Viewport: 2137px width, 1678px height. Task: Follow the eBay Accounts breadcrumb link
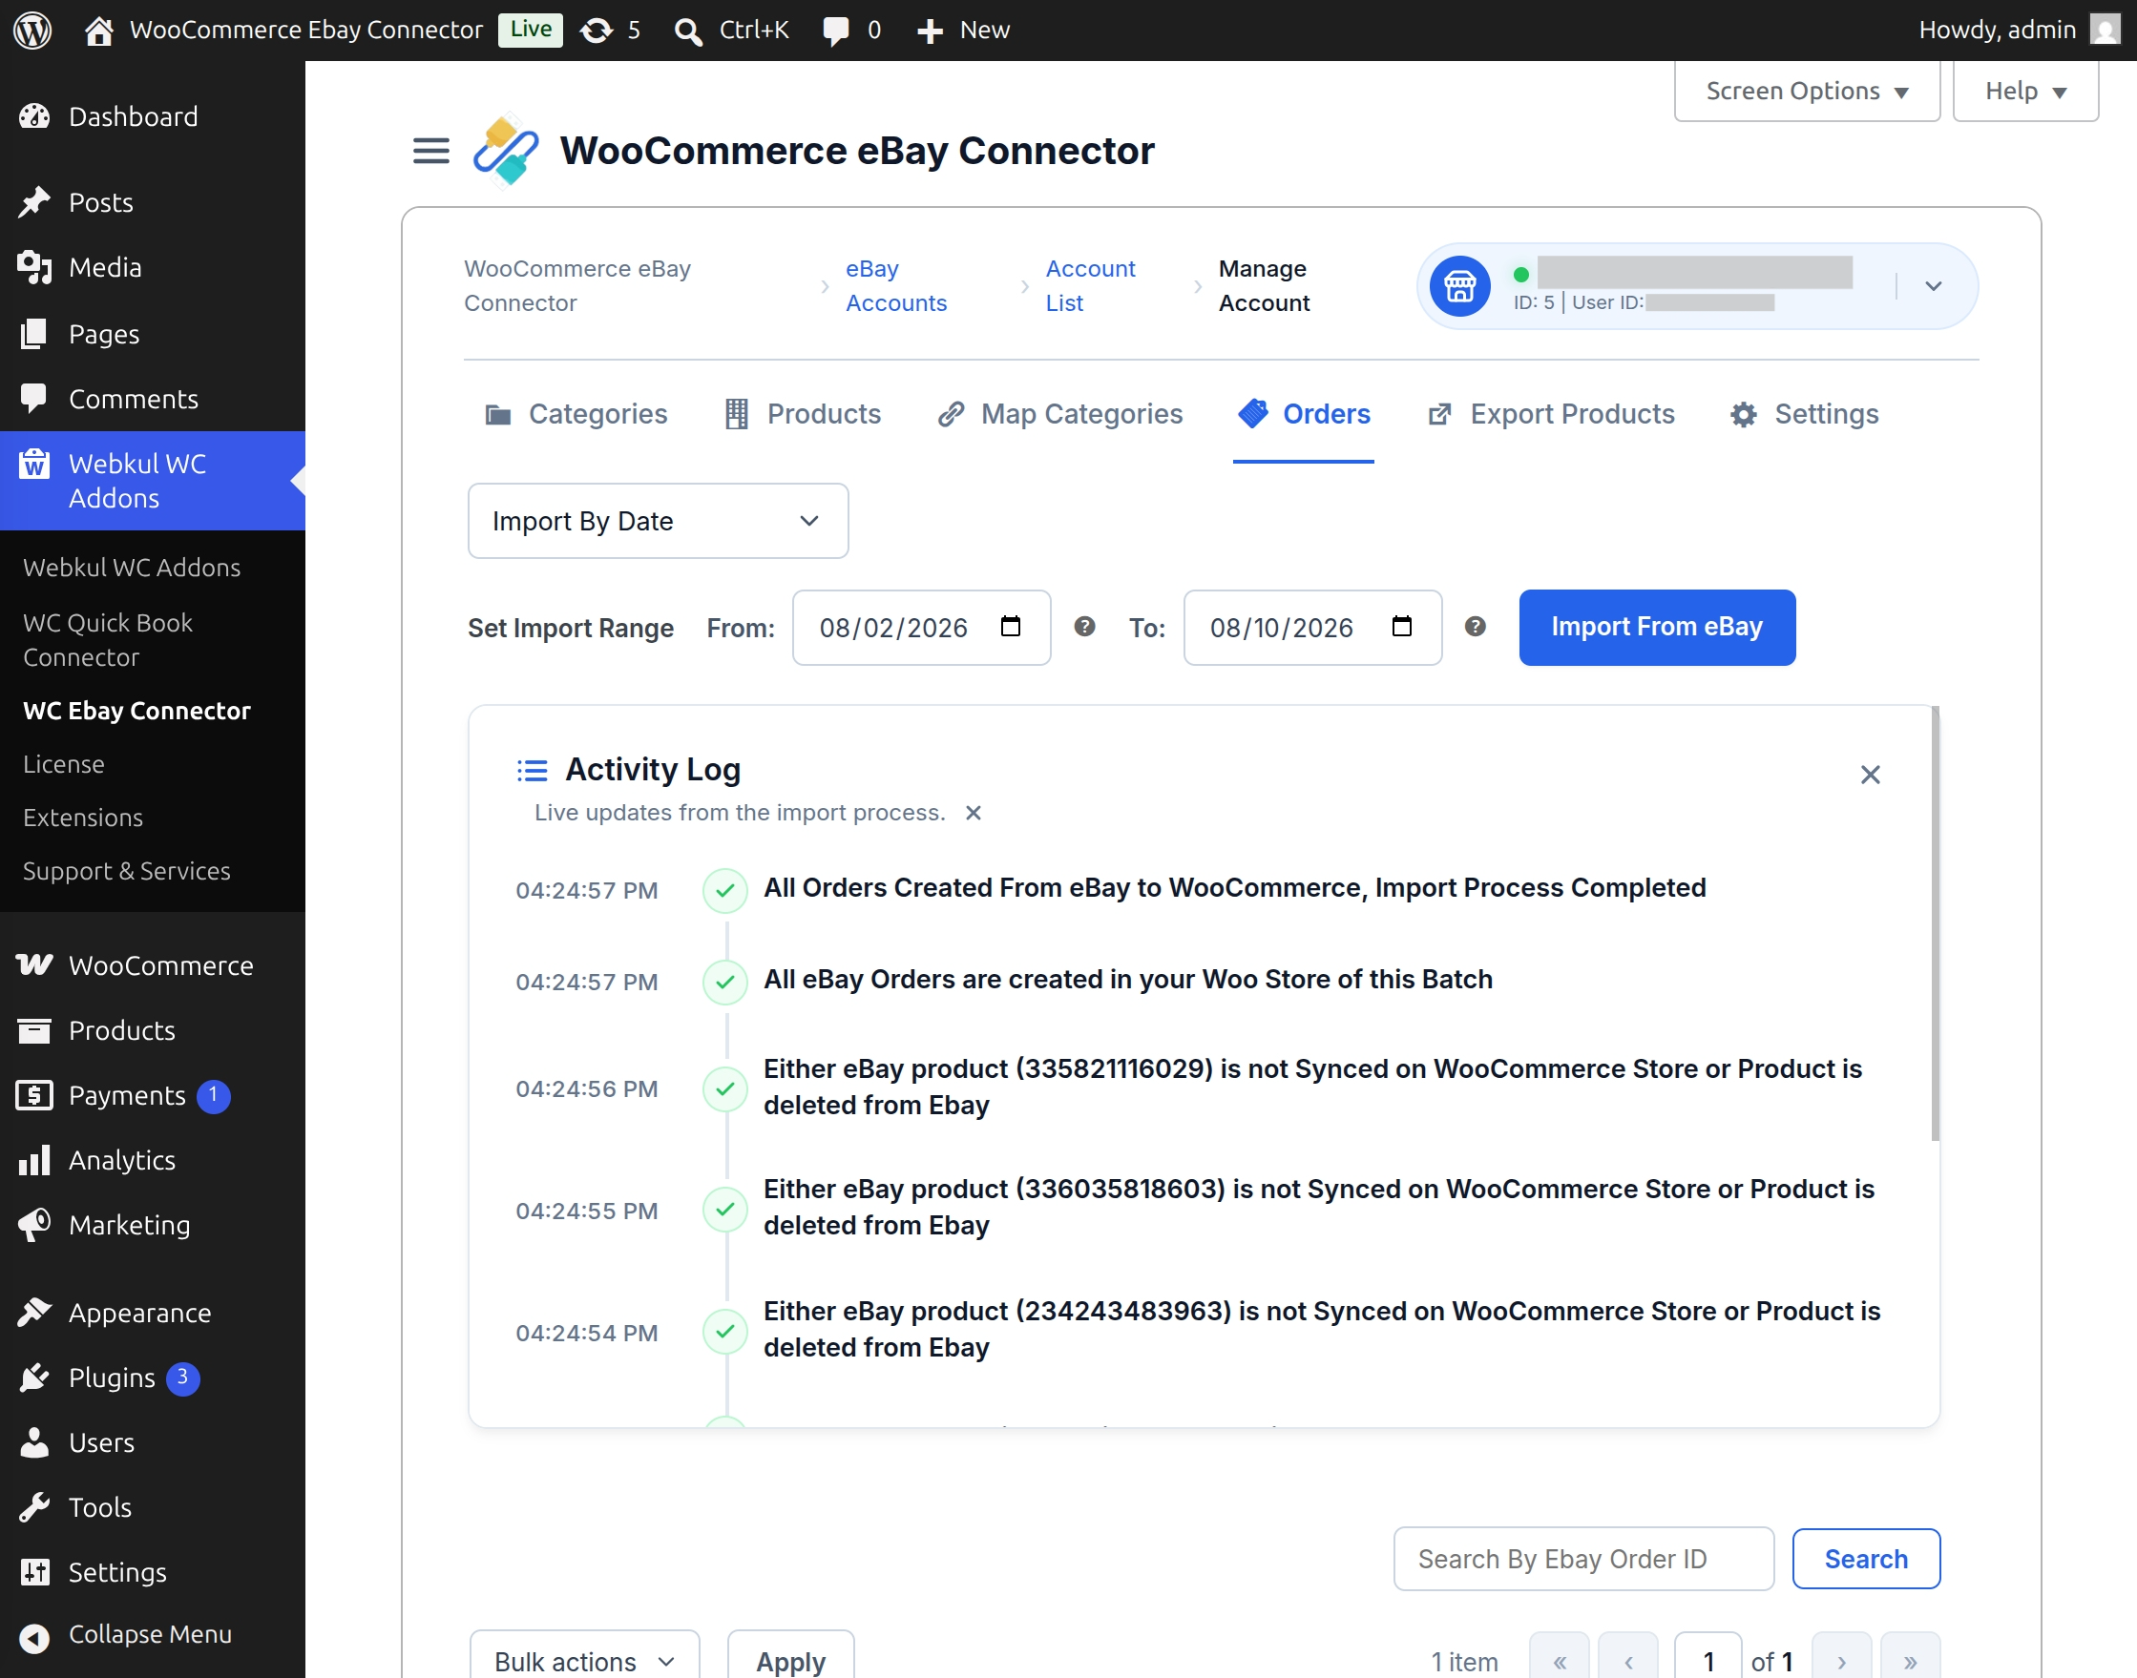coord(895,286)
